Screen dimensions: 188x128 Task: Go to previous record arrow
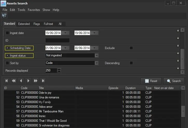21,81
